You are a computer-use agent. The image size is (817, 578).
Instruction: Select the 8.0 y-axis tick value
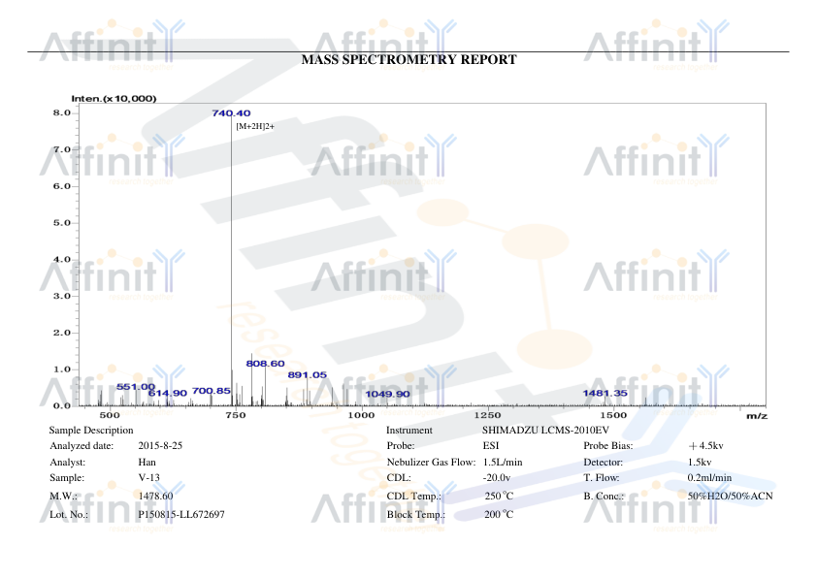[x=61, y=113]
